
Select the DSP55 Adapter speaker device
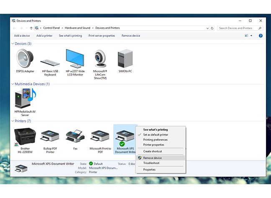(25, 61)
